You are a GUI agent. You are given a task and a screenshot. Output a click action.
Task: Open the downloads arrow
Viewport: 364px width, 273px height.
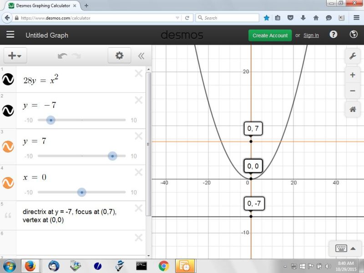[x=303, y=18]
